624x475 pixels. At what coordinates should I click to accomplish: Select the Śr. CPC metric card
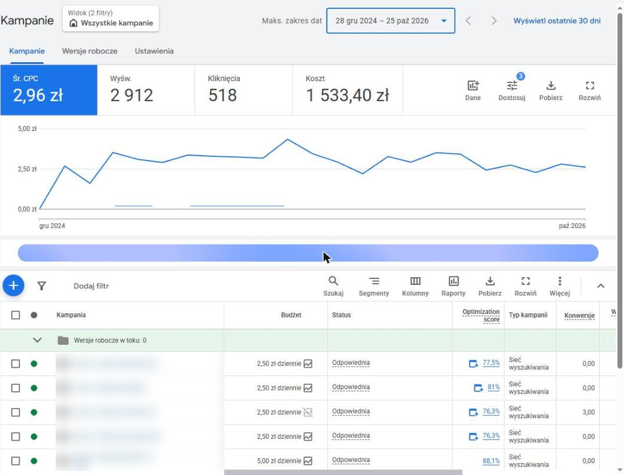coord(49,90)
